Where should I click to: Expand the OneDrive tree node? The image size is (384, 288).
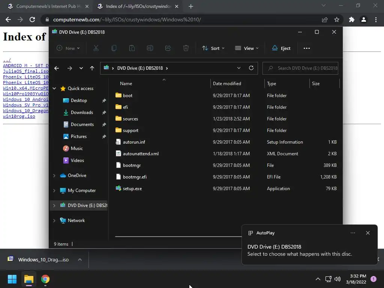(x=54, y=175)
